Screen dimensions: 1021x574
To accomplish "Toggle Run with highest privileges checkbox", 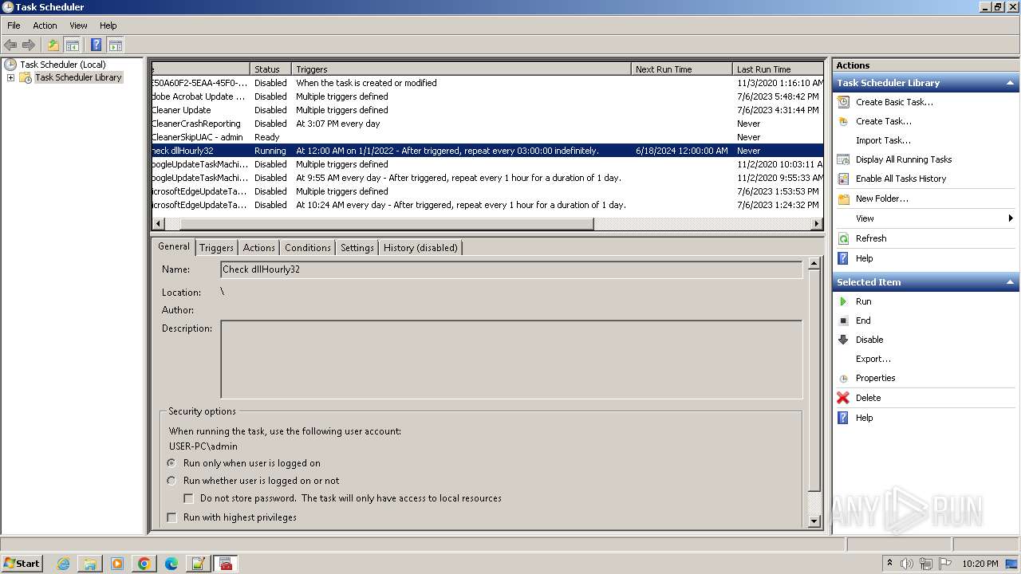I will (x=171, y=517).
